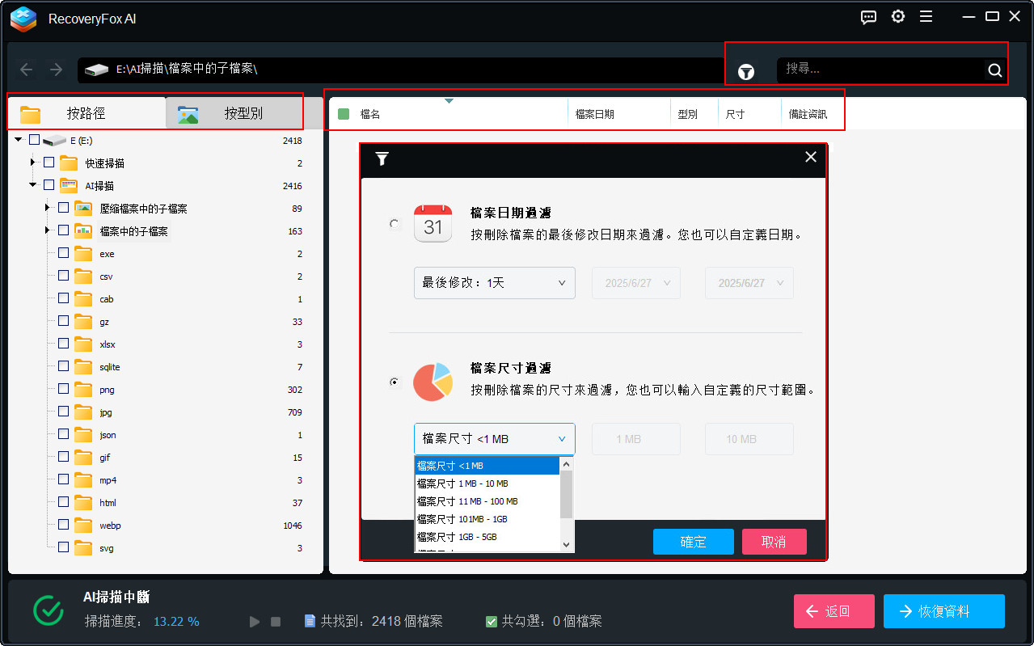The image size is (1034, 646).
Task: Open the settings gear icon
Action: 897,16
